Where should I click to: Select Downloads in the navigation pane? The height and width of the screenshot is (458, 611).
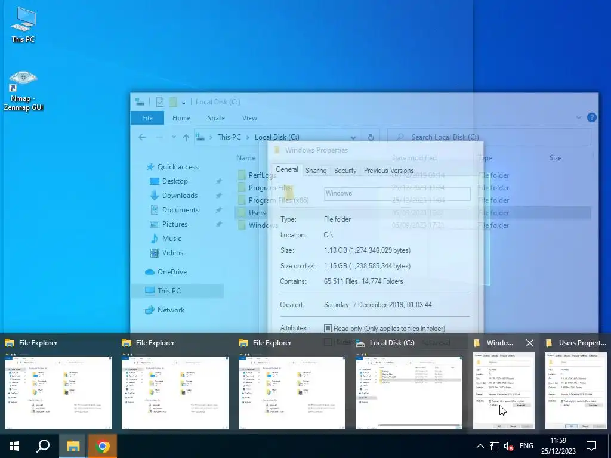point(180,196)
